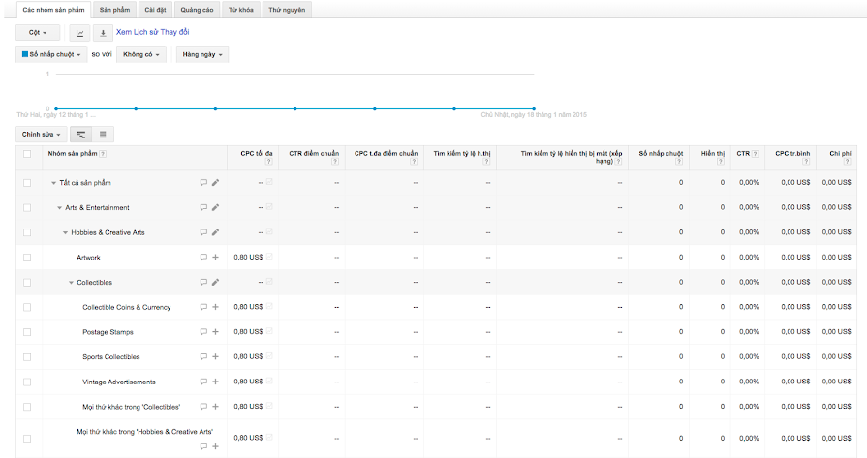This screenshot has height=458, width=867.
Task: Click plus icon to subdivide Artwork
Action: tap(215, 258)
